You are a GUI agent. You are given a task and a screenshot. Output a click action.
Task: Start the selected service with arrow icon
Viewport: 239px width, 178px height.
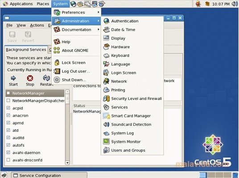coord(13,78)
